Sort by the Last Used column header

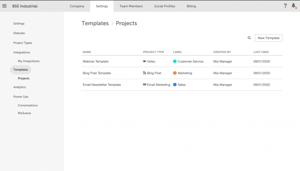[x=261, y=52]
